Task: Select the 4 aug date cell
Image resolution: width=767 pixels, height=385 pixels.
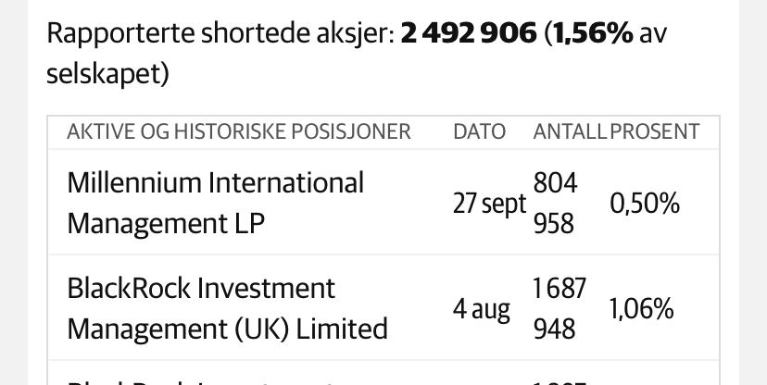Action: [x=482, y=309]
